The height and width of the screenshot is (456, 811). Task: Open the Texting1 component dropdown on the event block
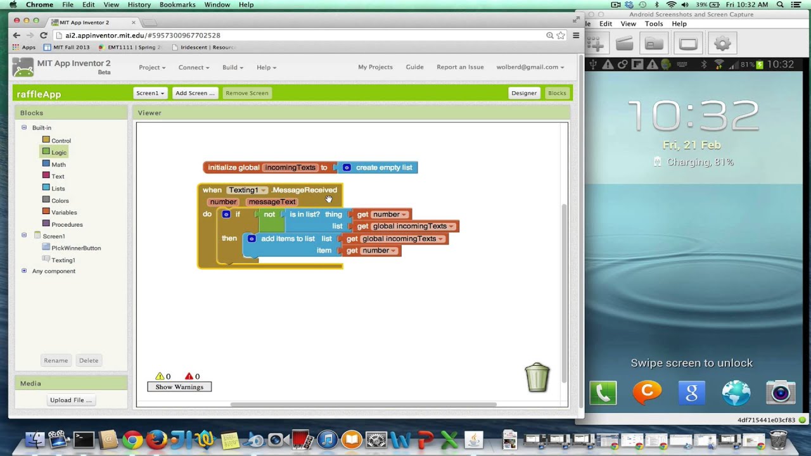[x=247, y=190]
